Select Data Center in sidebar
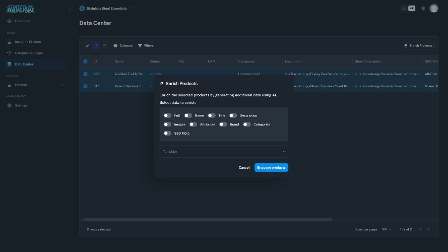448x252 pixels. 35,65
